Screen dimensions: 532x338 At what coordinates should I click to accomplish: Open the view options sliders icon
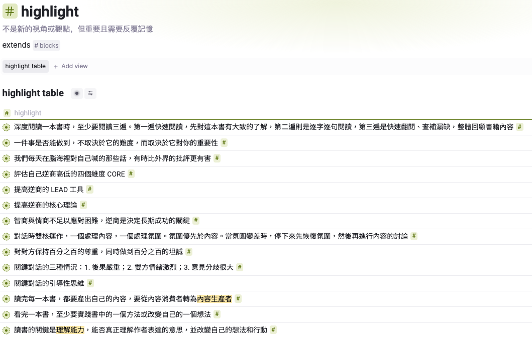pyautogui.click(x=90, y=93)
